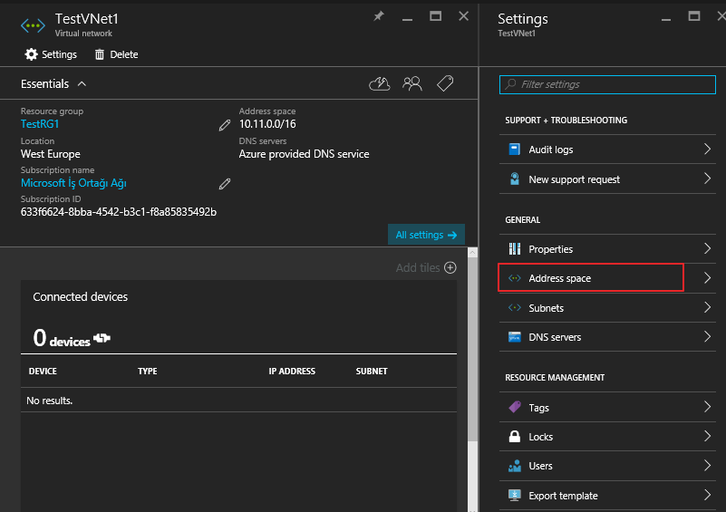Click Add tiles label
726x512 pixels.
418,267
